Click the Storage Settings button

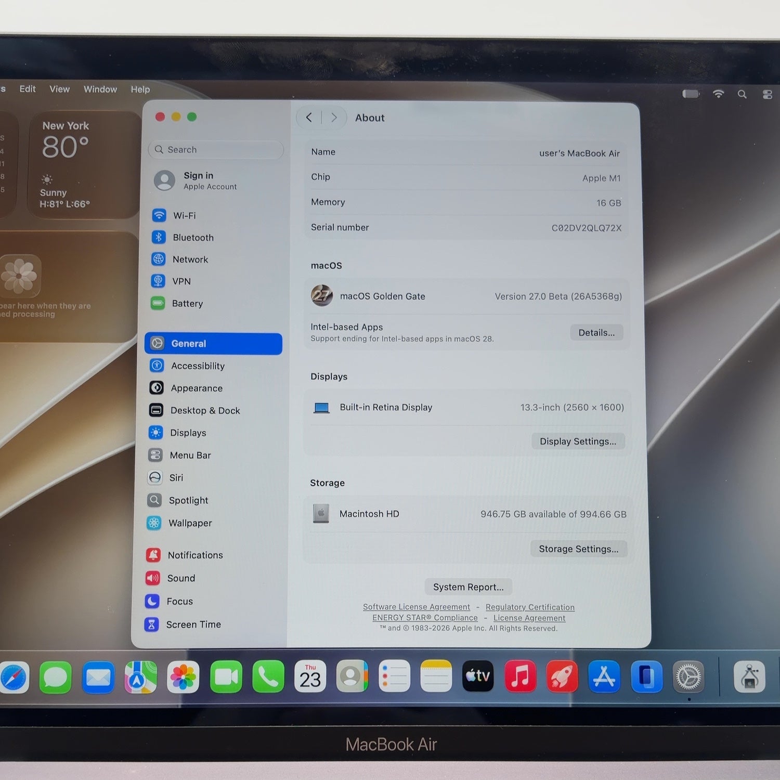[x=579, y=549]
